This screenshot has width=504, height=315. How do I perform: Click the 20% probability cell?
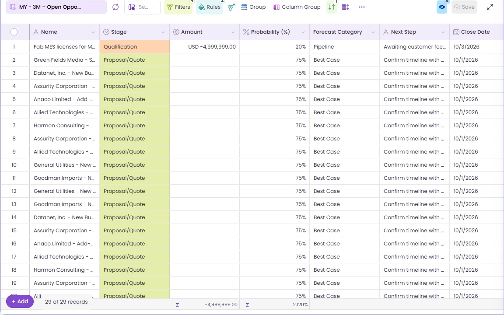[275, 47]
